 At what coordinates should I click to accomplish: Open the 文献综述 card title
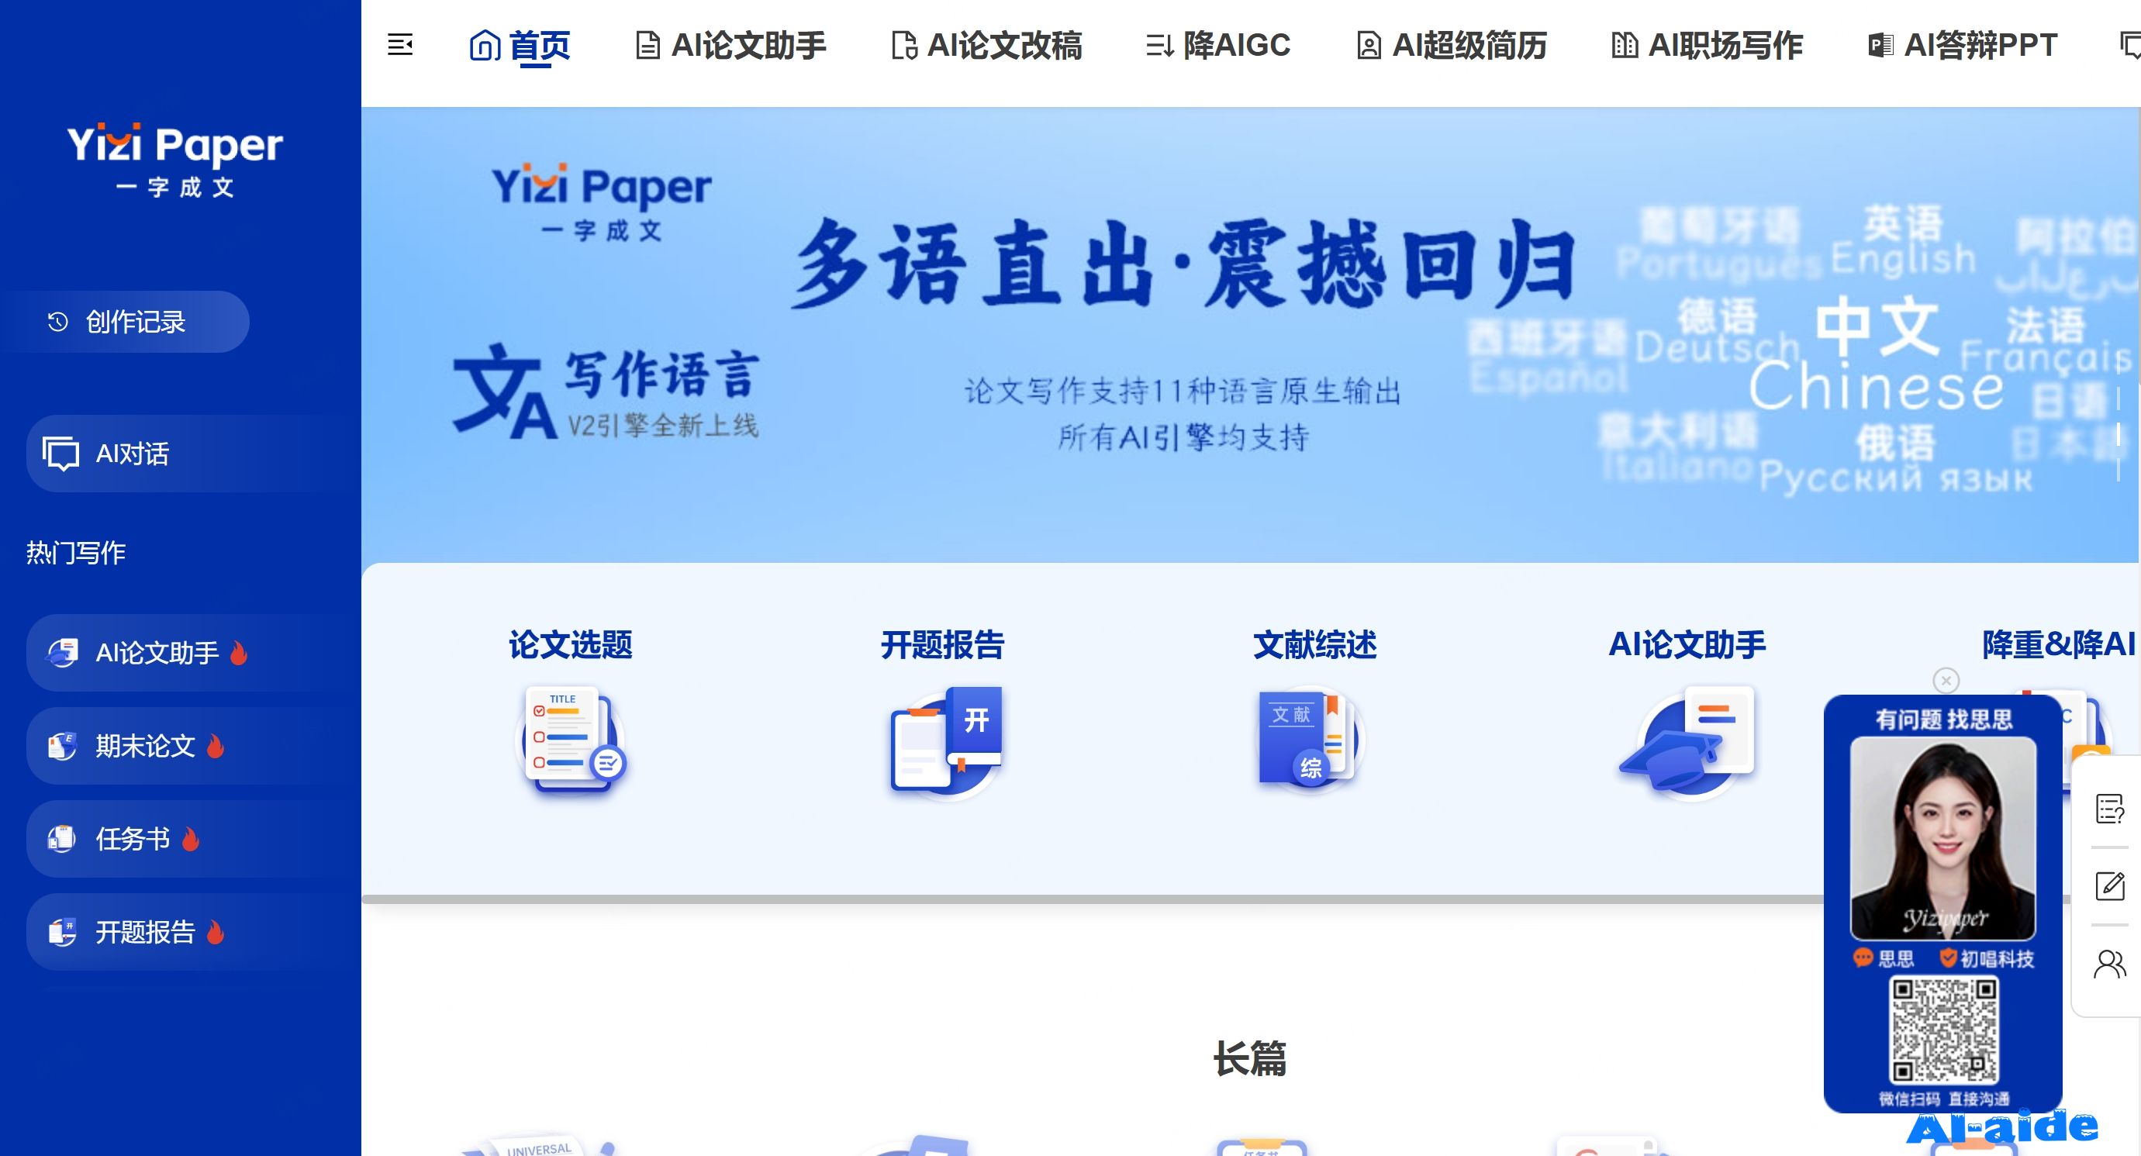1316,645
